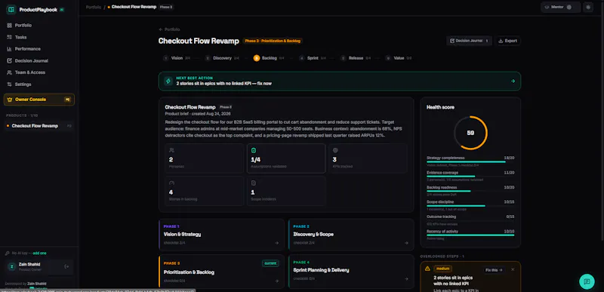Click the warning triangle icon on the alert

pyautogui.click(x=427, y=269)
